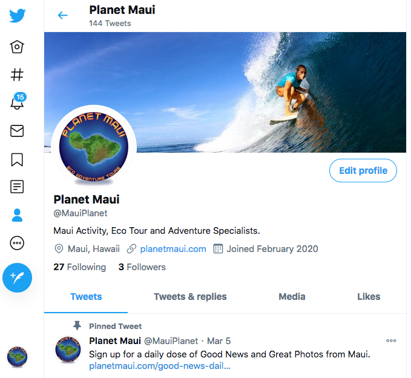This screenshot has height=378, width=411.
Task: Open Notifications bell with 15 badge
Action: [x=18, y=101]
